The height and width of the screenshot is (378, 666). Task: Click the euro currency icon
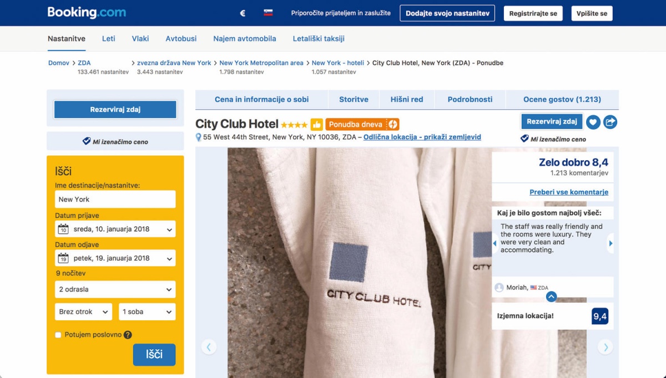(x=243, y=13)
